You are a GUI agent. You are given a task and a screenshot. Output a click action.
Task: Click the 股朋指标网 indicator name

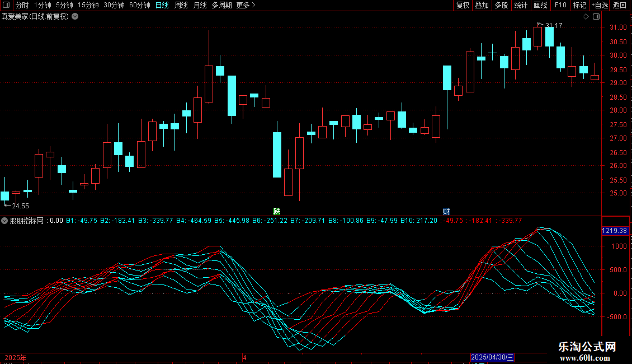tap(27, 221)
